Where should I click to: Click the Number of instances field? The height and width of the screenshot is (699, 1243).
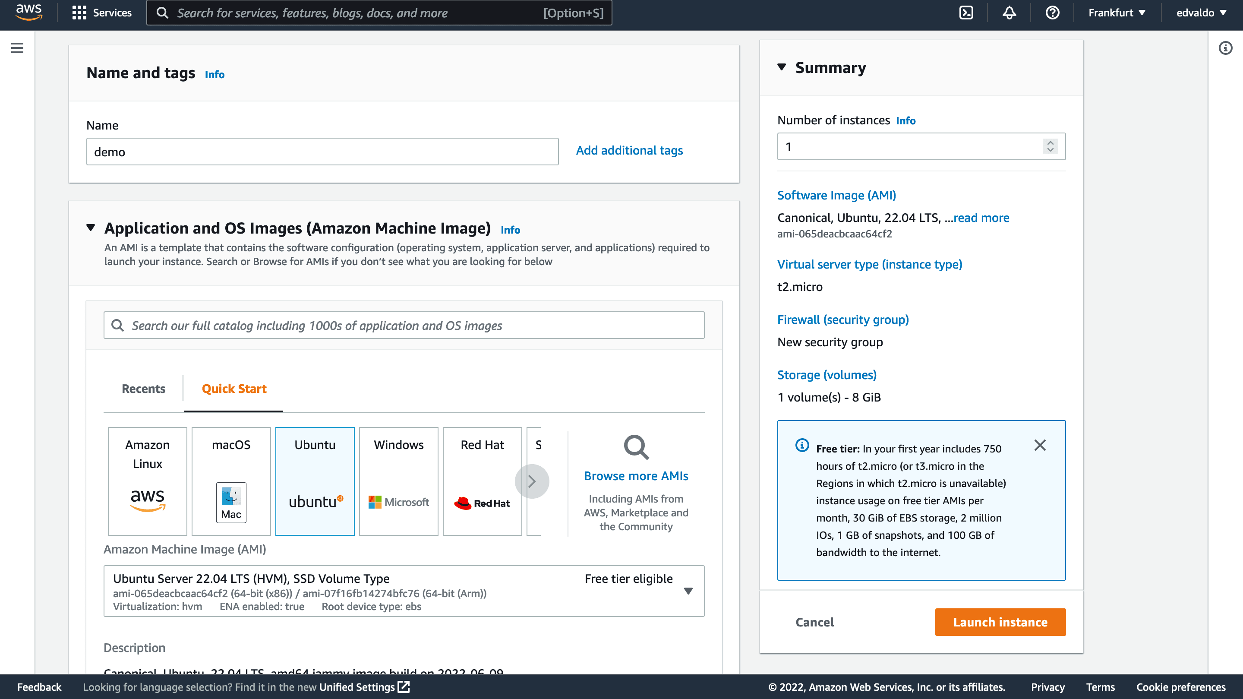921,146
